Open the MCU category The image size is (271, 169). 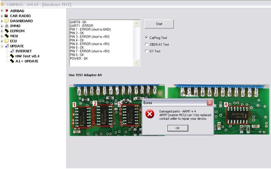tap(14, 36)
